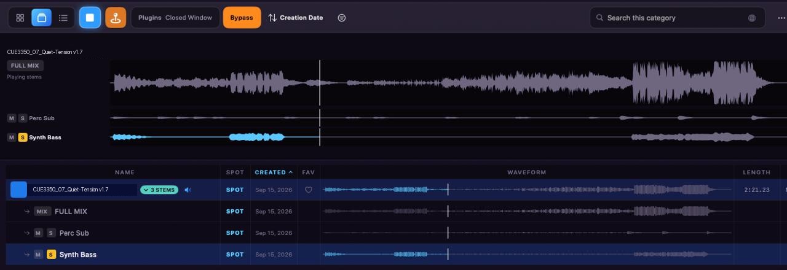Viewport: 787px width, 270px height.
Task: Switch to stacked card view
Action: point(41,18)
